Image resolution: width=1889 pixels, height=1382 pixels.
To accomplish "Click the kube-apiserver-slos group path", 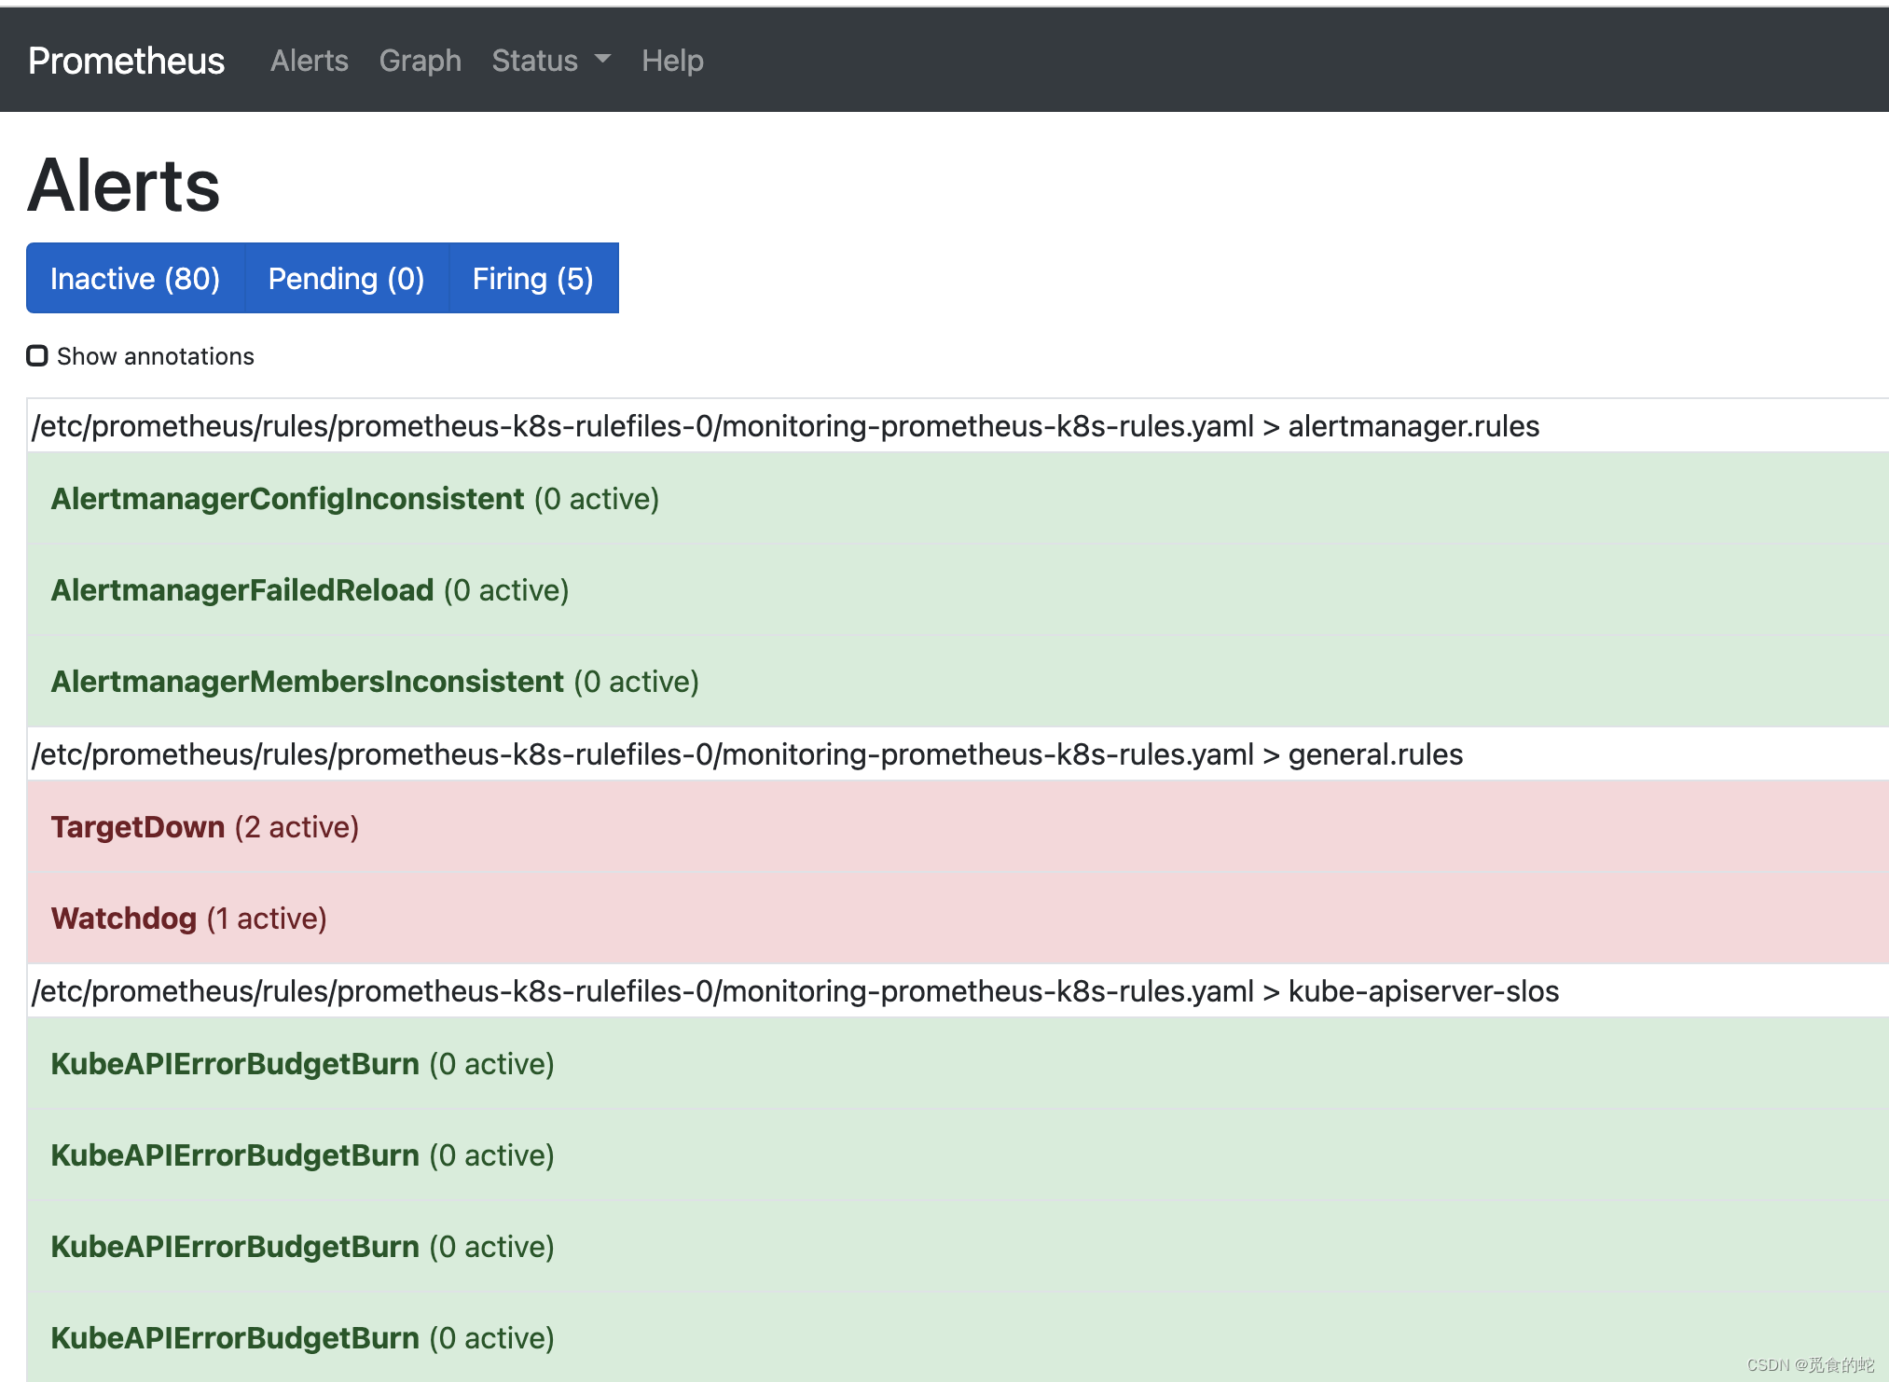I will tap(795, 991).
